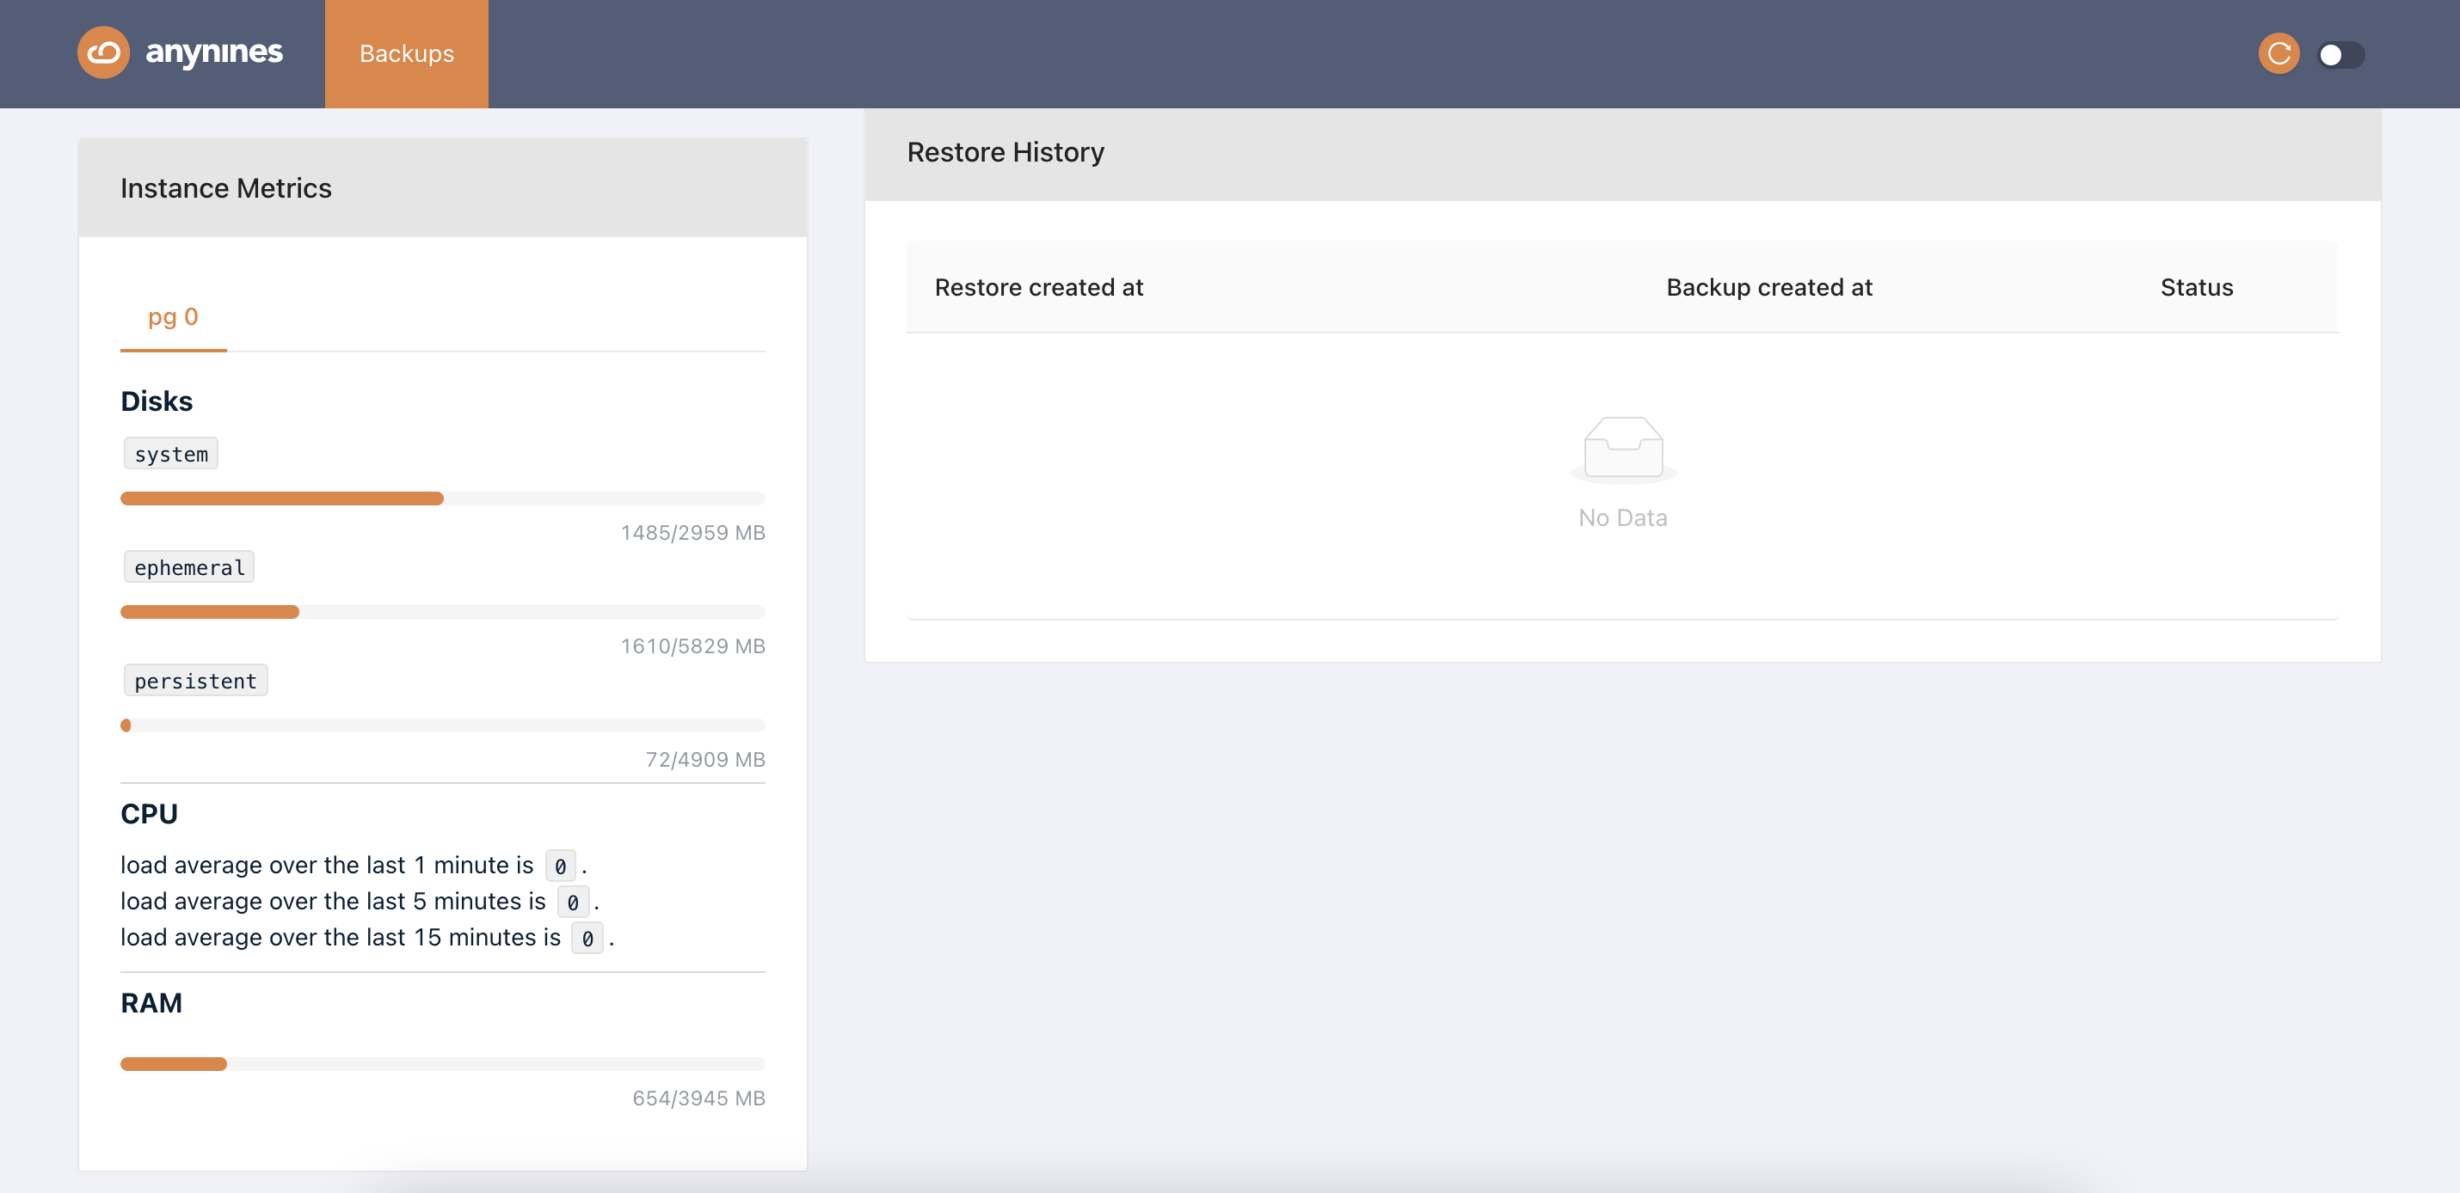The width and height of the screenshot is (2460, 1193).
Task: Click the Restore created at column header
Action: pyautogui.click(x=1039, y=287)
